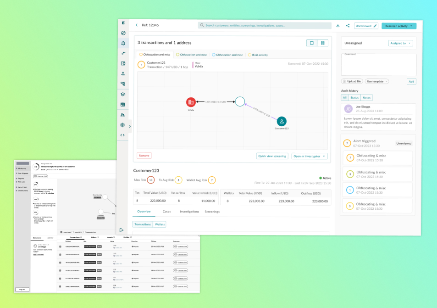This screenshot has width=437, height=308.
Task: Toggle the Aggregated flow checkbox
Action: 84,232
